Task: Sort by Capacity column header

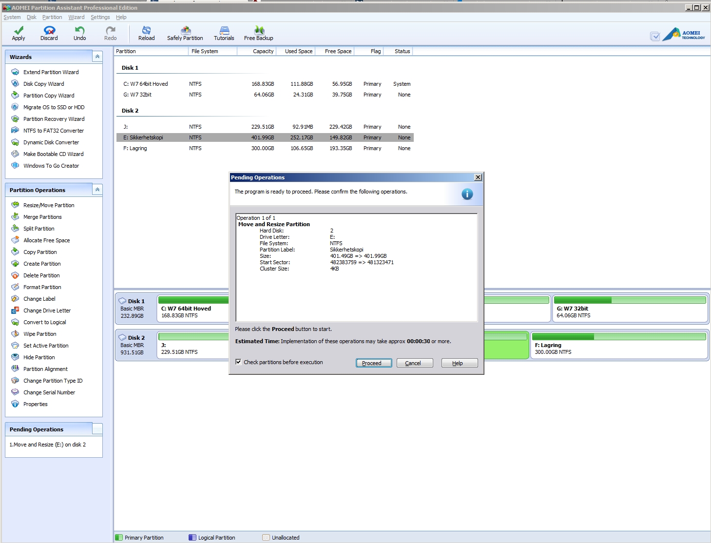Action: 257,51
